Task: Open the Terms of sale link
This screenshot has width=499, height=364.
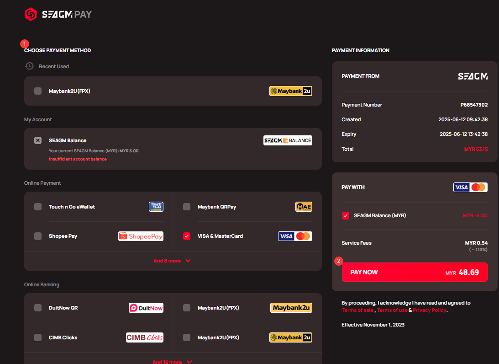Action: [x=357, y=310]
